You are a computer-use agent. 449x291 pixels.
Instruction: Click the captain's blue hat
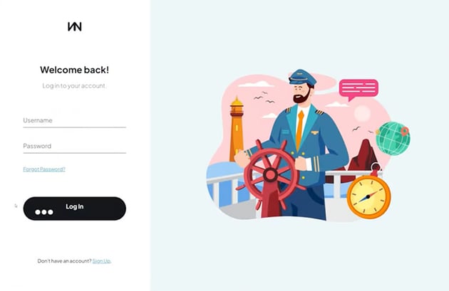pos(302,77)
